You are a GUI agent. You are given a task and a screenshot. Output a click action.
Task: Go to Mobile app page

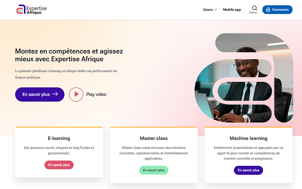pyautogui.click(x=232, y=10)
